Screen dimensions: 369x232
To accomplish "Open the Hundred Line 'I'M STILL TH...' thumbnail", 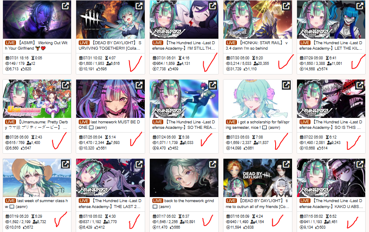I will point(184,19).
